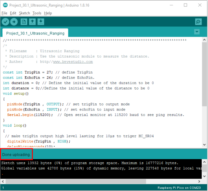Image resolution: width=208 pixels, height=191 pixels.
Task: Click 'Raspberry Pi Pico on COM23' board status
Action: click(179, 188)
